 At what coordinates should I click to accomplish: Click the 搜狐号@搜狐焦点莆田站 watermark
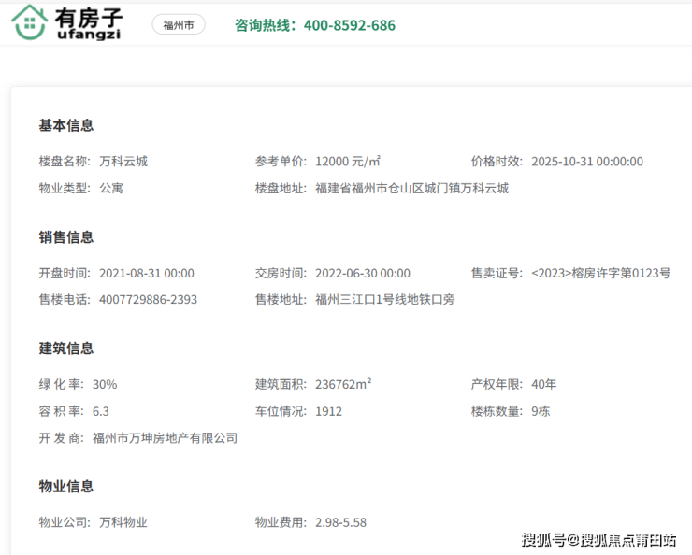(x=598, y=540)
